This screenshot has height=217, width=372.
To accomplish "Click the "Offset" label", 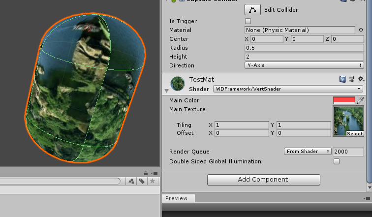I will [185, 133].
